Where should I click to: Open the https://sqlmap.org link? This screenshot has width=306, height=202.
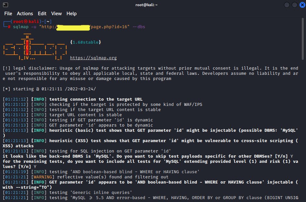[x=93, y=58]
